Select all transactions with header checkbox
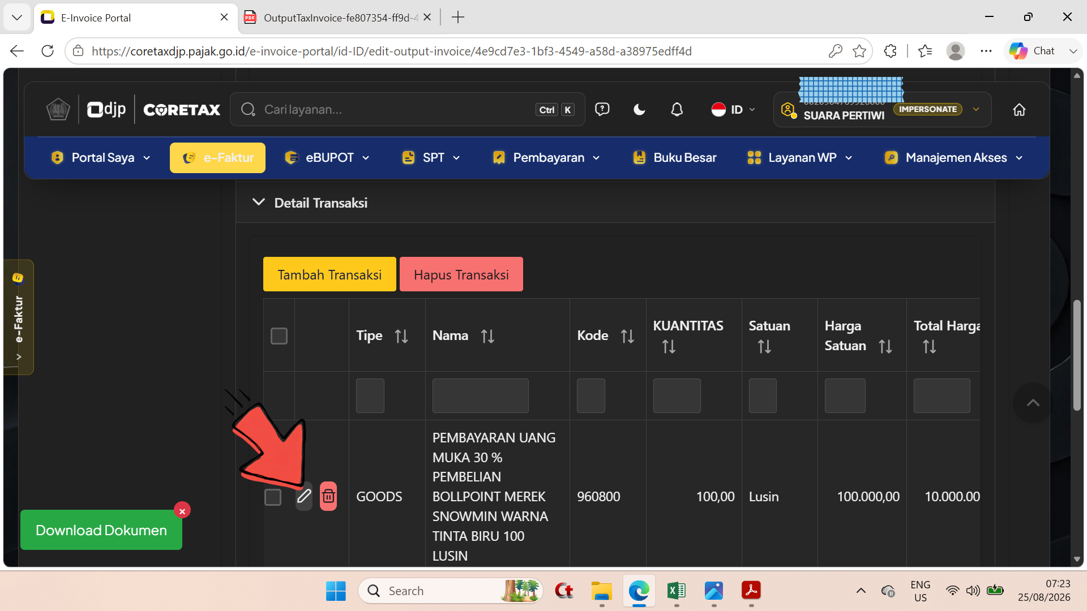This screenshot has height=611, width=1087. click(x=279, y=336)
